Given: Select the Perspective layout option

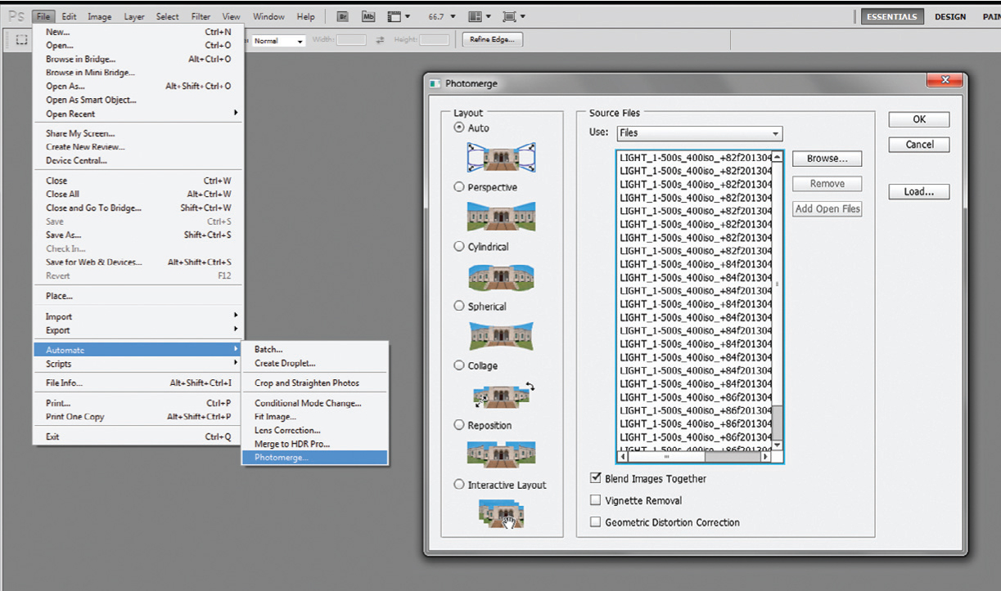Looking at the screenshot, I should [458, 187].
